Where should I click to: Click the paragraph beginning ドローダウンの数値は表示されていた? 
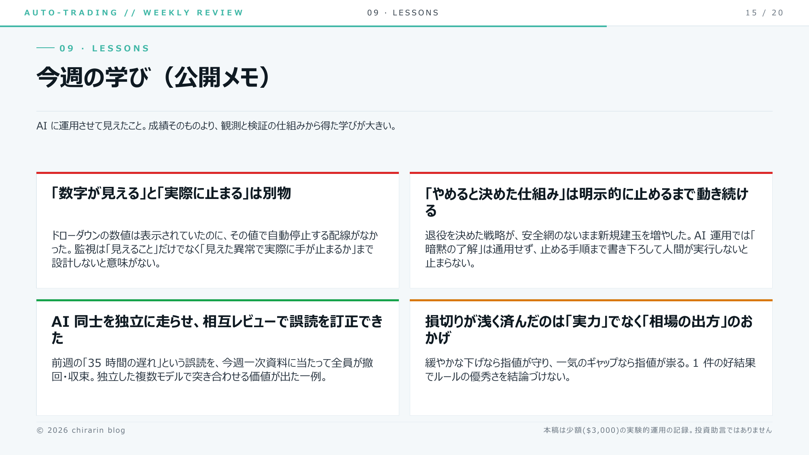(215, 249)
